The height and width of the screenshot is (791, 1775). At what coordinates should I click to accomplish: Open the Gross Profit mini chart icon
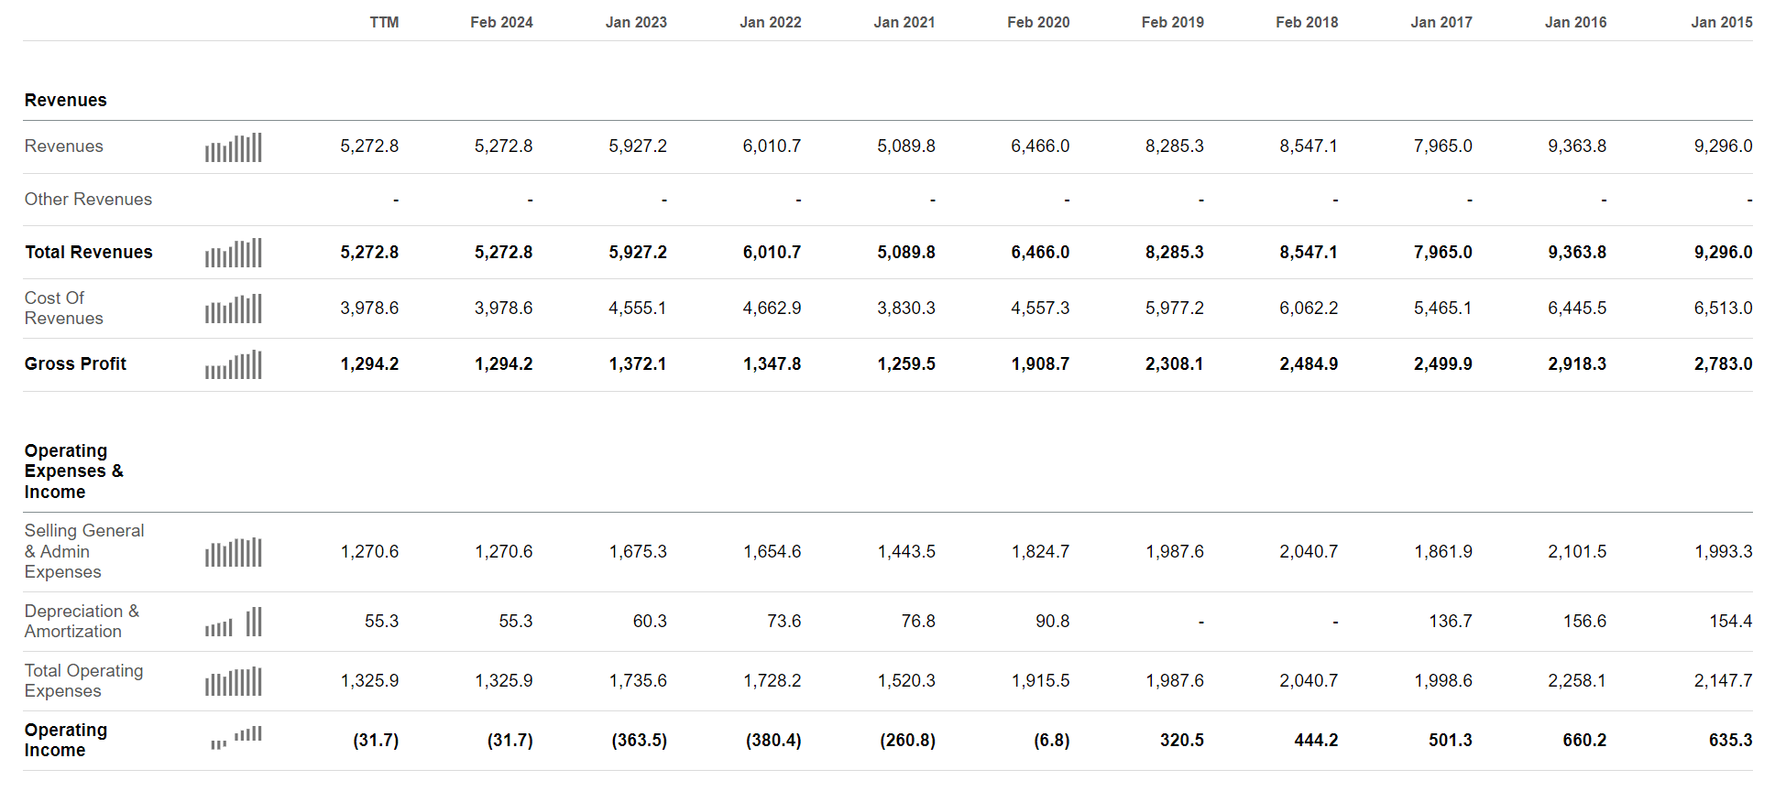[234, 365]
